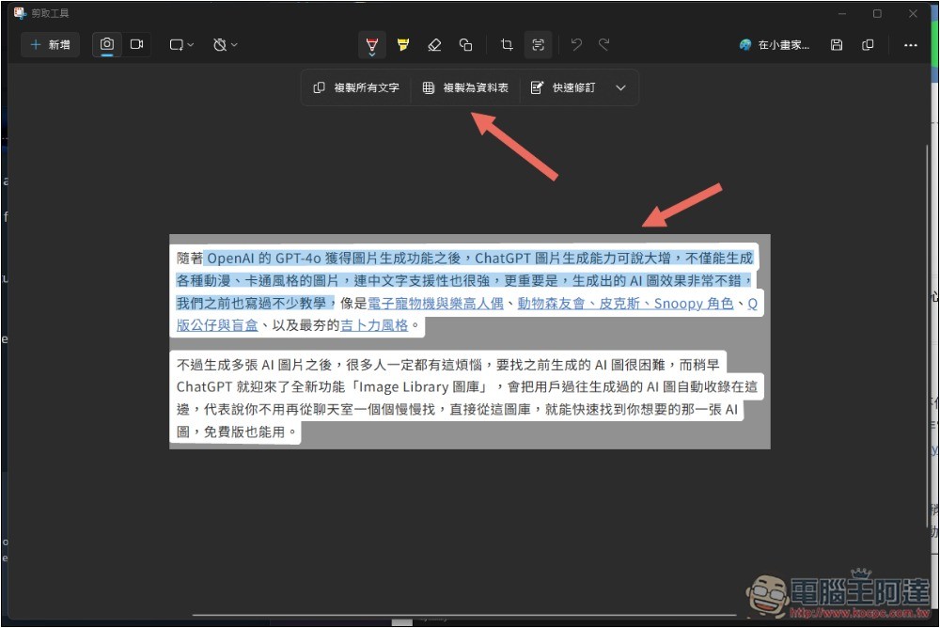Click the redo arrow icon
940x628 pixels.
(604, 44)
